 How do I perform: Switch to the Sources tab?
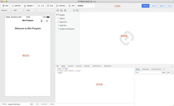tap(79, 66)
